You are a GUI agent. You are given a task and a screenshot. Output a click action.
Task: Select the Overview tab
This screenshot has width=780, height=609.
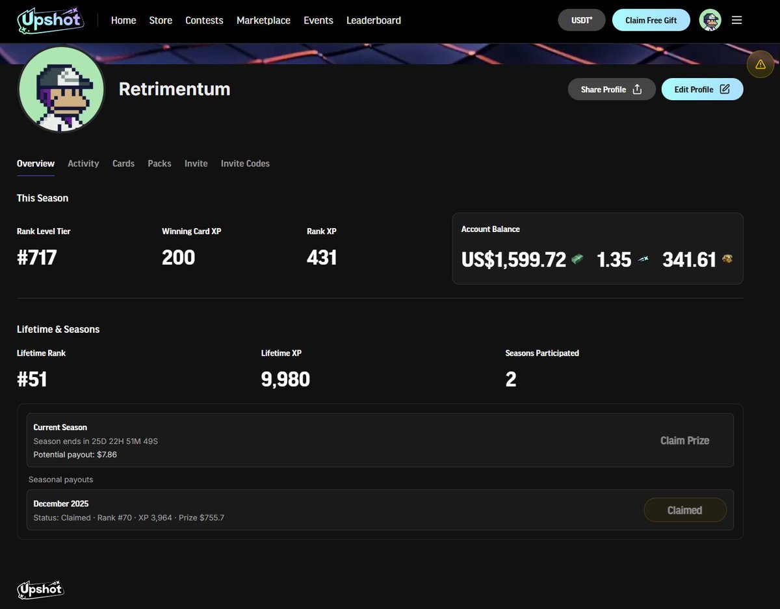[36, 163]
